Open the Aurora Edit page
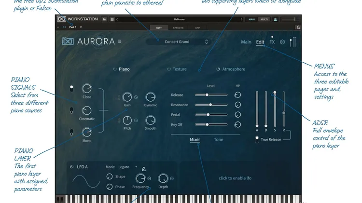The image size is (362, 203). [260, 42]
